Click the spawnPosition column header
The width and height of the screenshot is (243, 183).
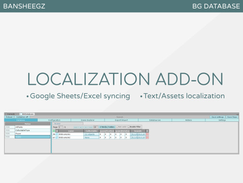click(x=107, y=131)
